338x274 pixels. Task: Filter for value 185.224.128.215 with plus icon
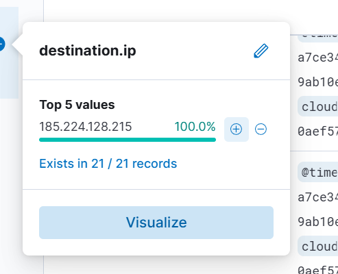pyautogui.click(x=237, y=129)
